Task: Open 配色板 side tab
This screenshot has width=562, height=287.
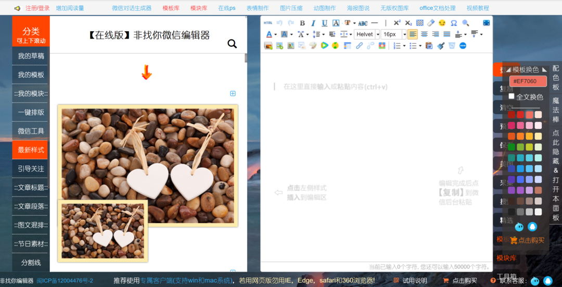Action: coord(556,77)
